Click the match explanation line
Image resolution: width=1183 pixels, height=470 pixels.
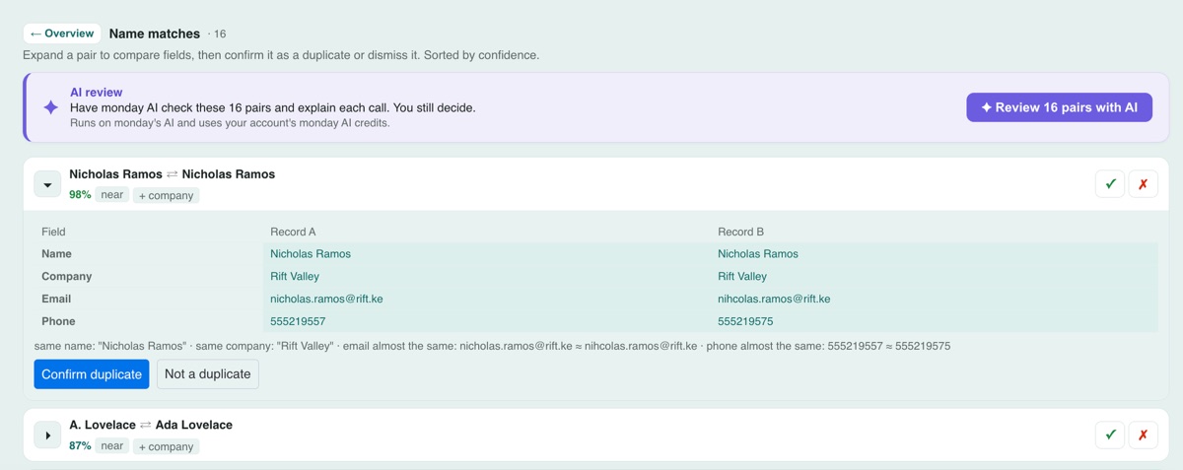492,346
